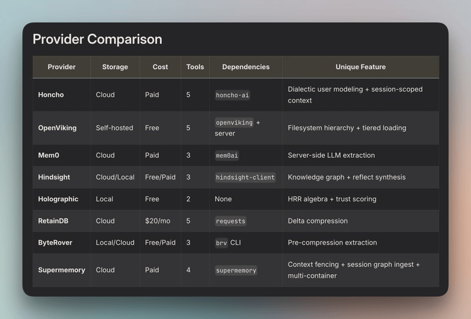Click Knowledge graph + reflect synthesis text
This screenshot has width=471, height=319.
pos(347,177)
